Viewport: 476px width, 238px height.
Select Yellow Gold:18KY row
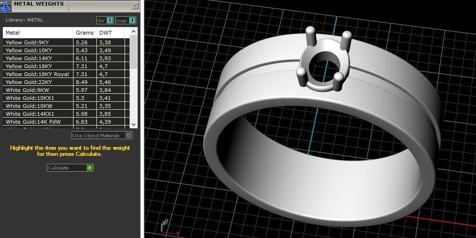tap(66, 66)
